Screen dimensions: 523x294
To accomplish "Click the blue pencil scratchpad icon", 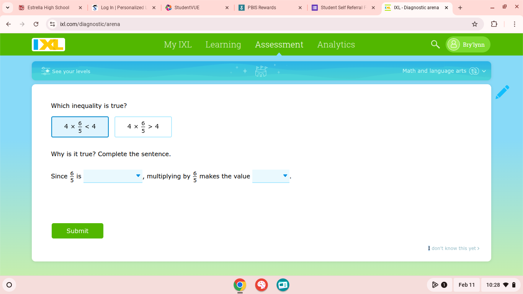I will (502, 92).
